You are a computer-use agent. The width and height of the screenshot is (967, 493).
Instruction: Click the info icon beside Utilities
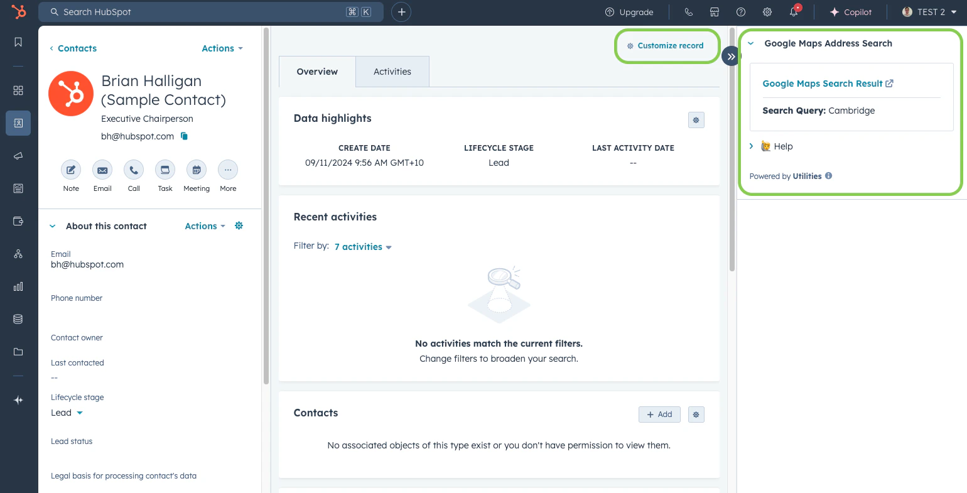[829, 176]
